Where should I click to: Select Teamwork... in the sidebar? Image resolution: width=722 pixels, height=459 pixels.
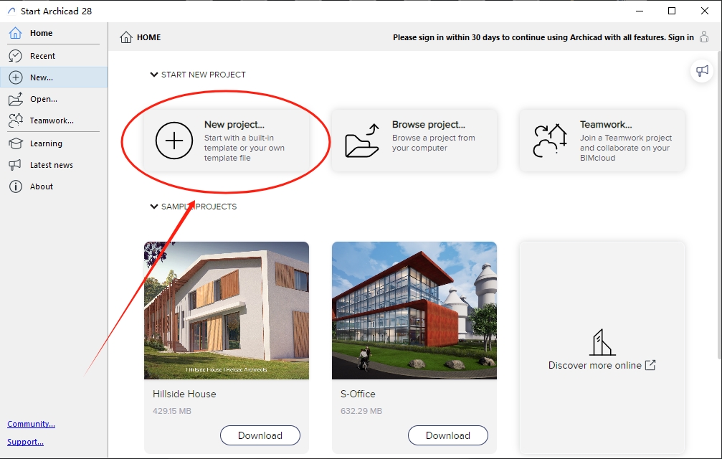54,120
